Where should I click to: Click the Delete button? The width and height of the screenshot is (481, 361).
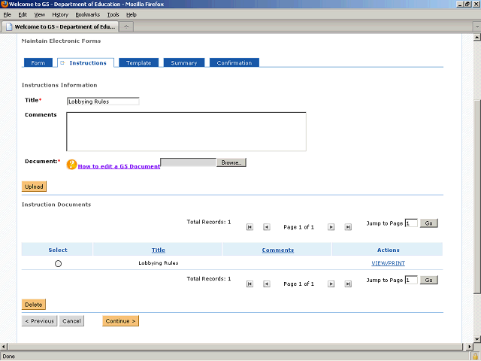33,305
